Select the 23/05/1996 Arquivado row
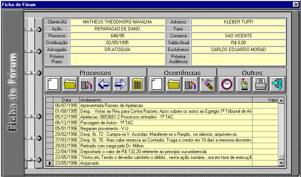Viewport: 301px width, 177px height. click(165, 163)
